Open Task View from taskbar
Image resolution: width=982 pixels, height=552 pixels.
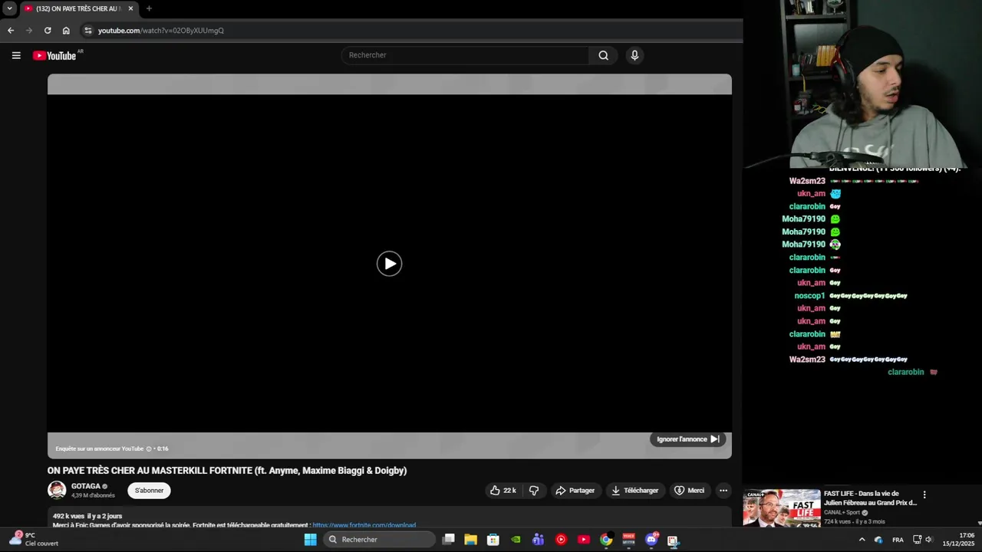pos(449,540)
